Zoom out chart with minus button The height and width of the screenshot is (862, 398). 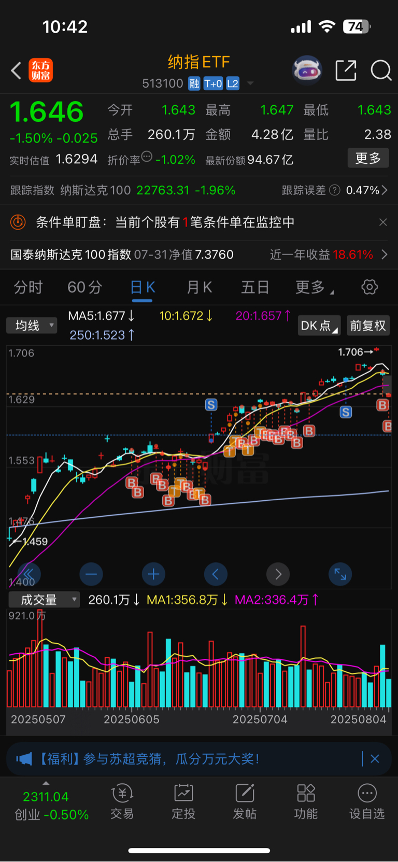[x=91, y=574]
